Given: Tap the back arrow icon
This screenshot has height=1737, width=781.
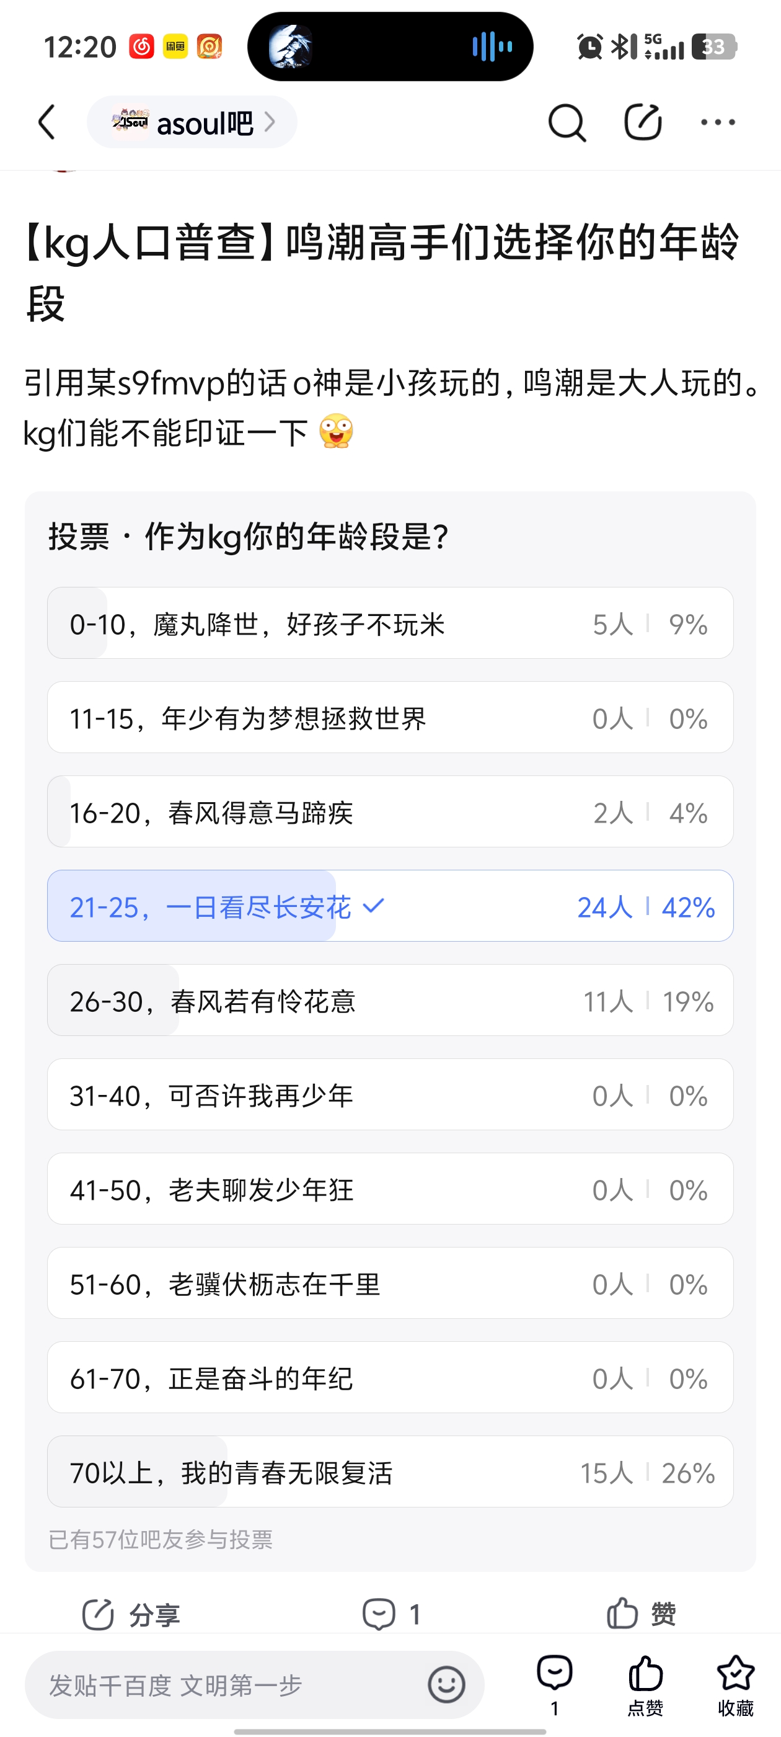Looking at the screenshot, I should [x=46, y=122].
